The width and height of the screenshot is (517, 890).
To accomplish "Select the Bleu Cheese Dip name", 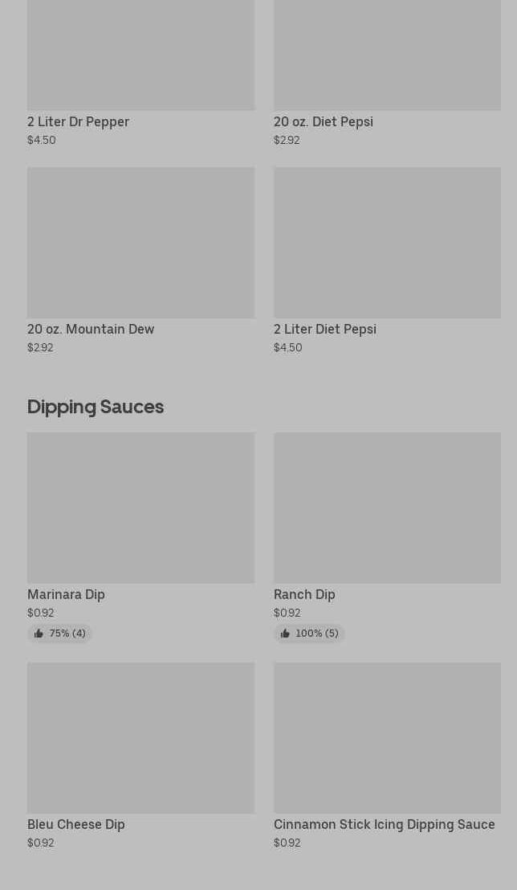I will tap(76, 825).
